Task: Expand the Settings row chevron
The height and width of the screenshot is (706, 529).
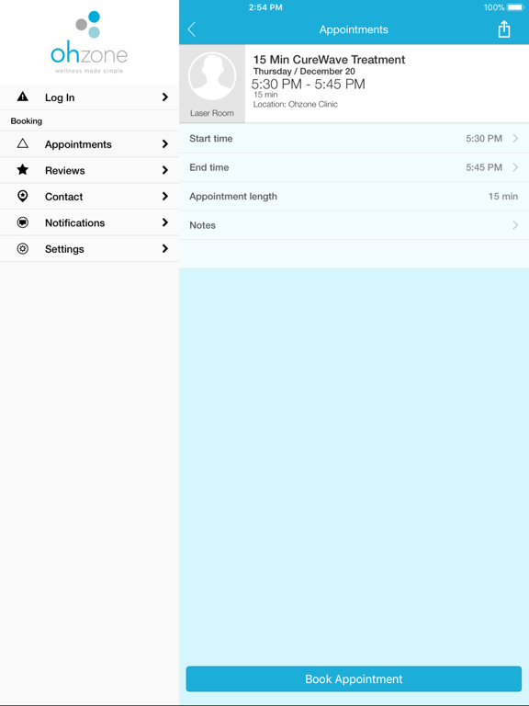Action: click(165, 248)
